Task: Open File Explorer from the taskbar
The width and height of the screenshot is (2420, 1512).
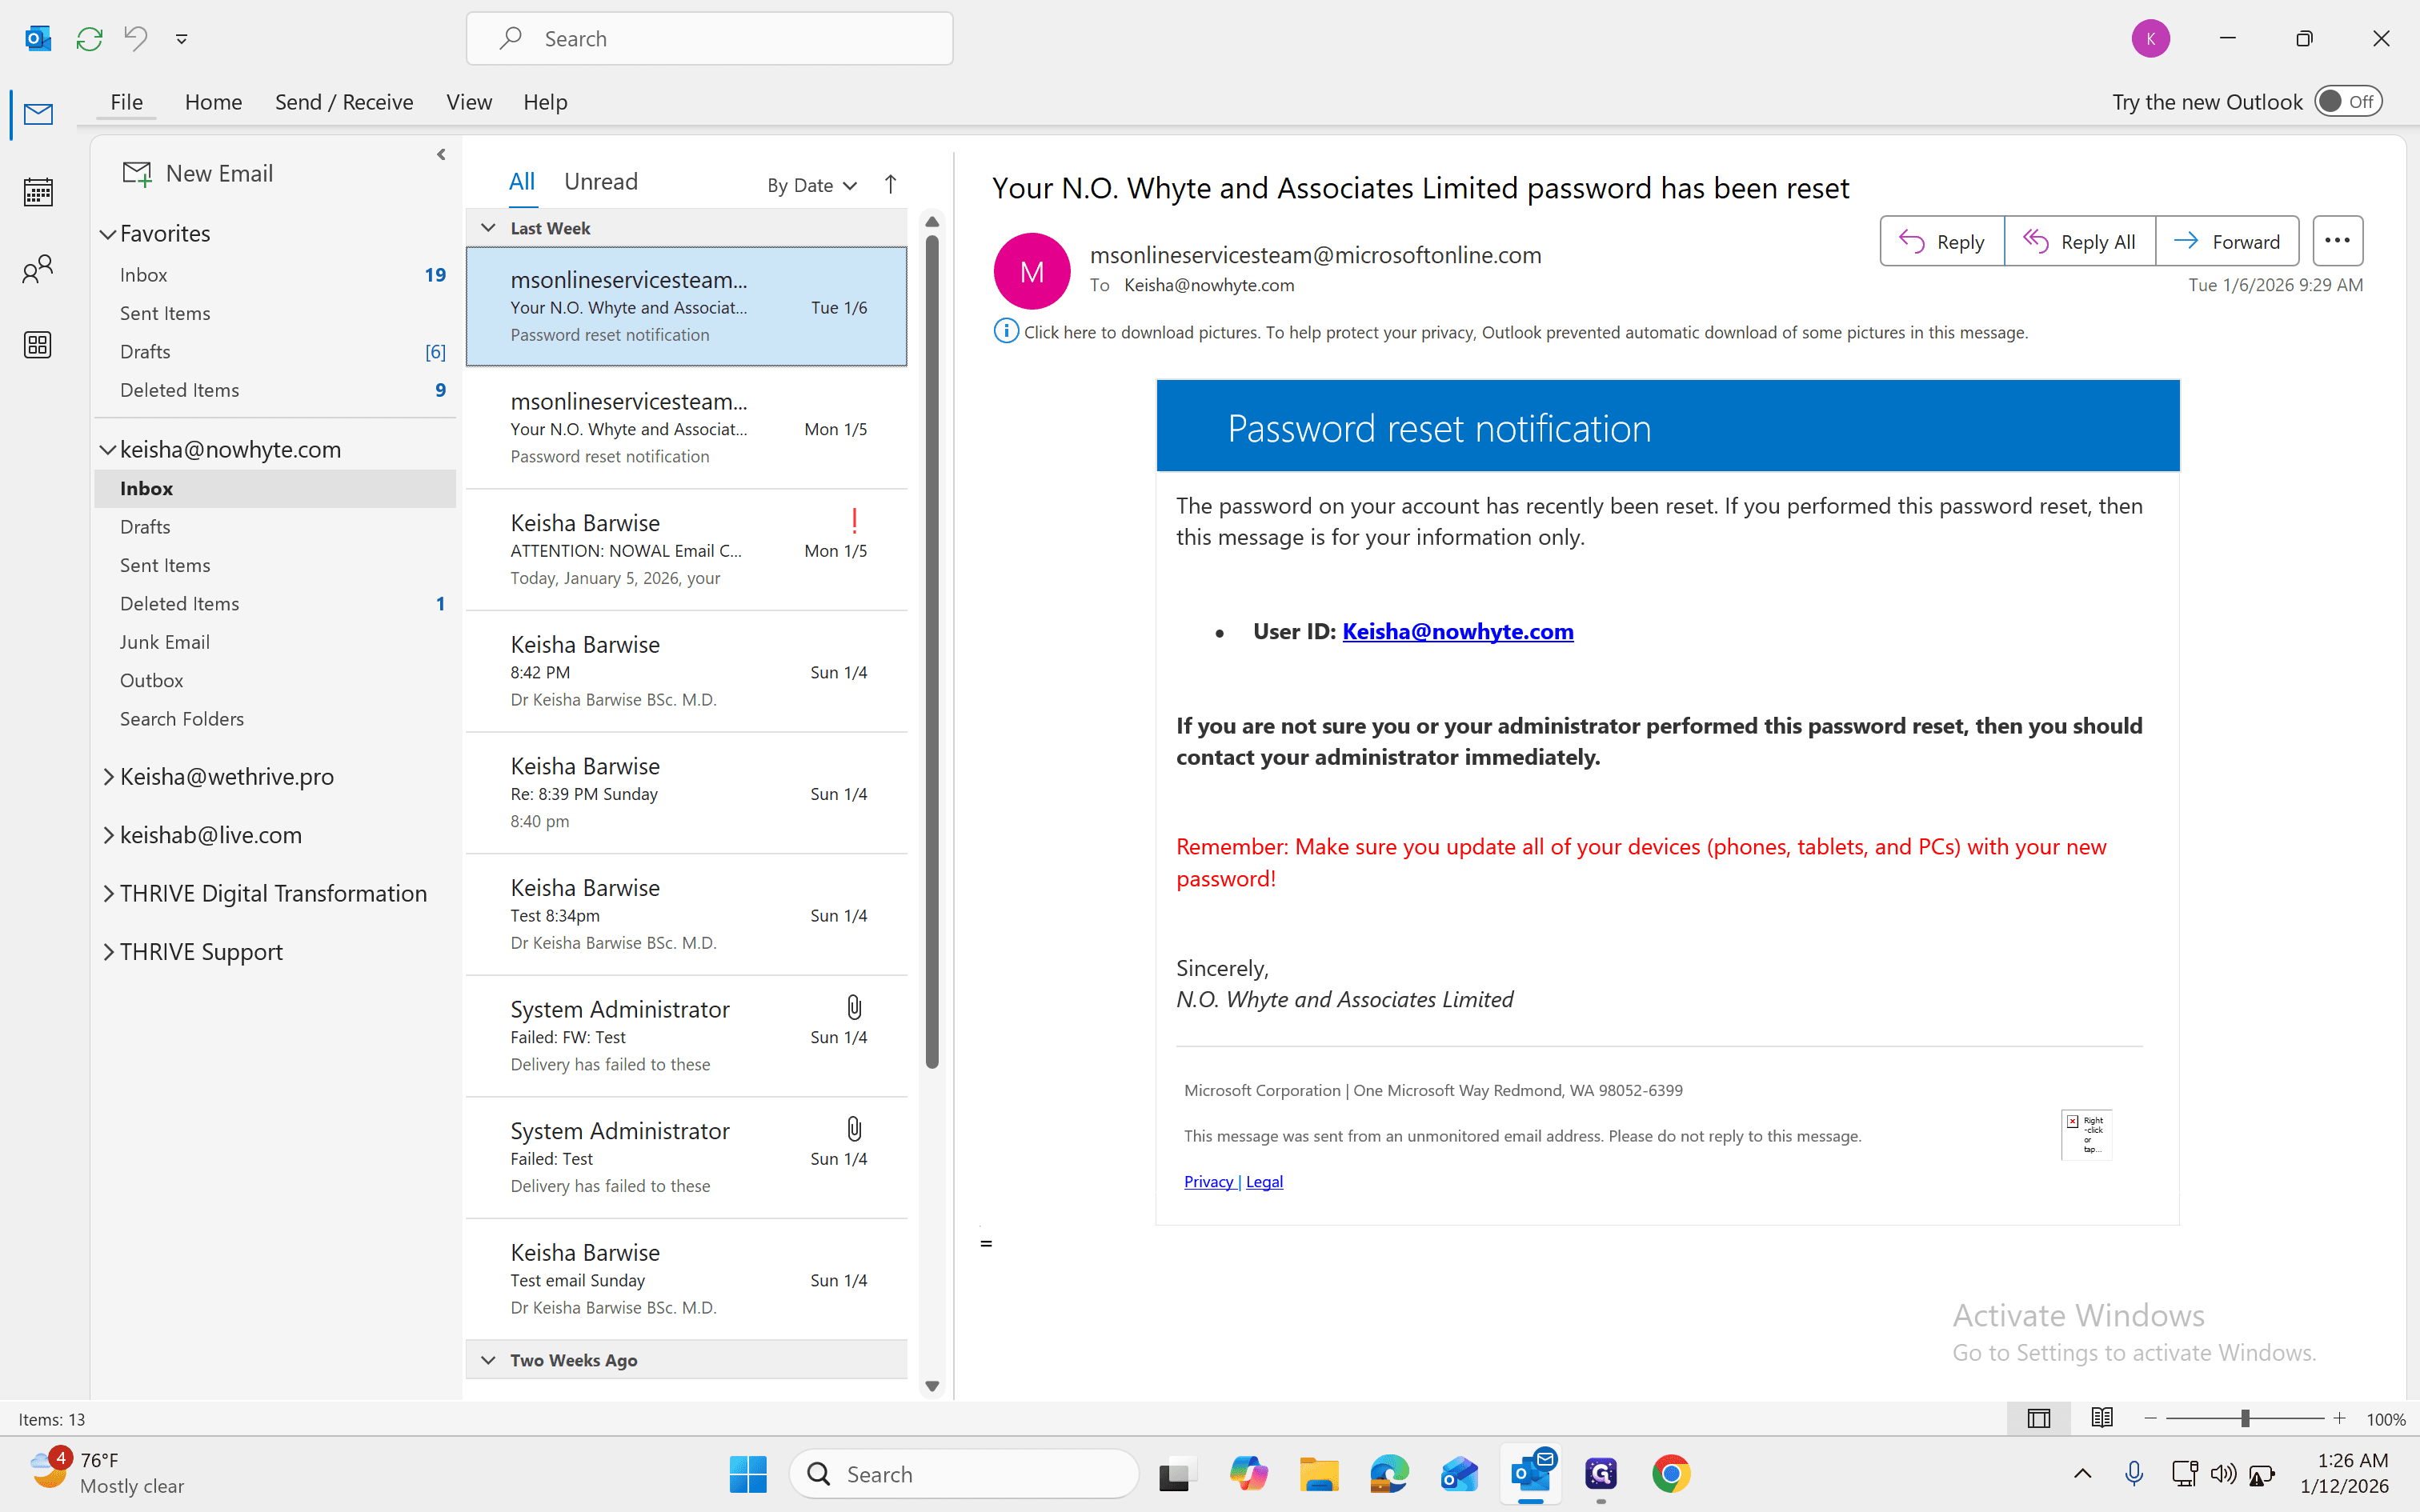Action: click(x=1319, y=1474)
